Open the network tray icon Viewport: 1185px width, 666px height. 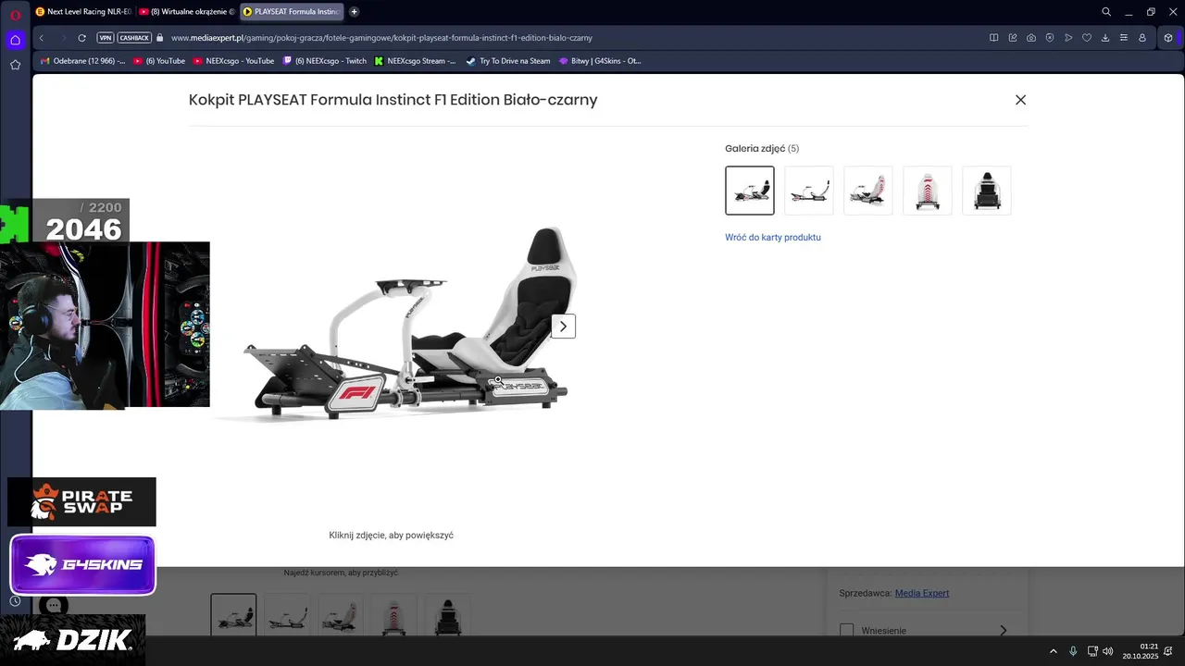(1092, 651)
